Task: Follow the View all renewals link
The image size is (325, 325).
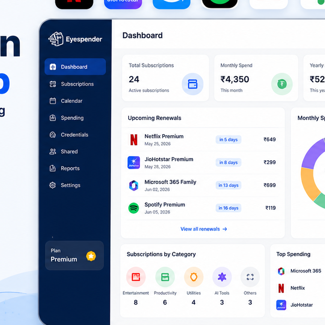Action: 204,229
